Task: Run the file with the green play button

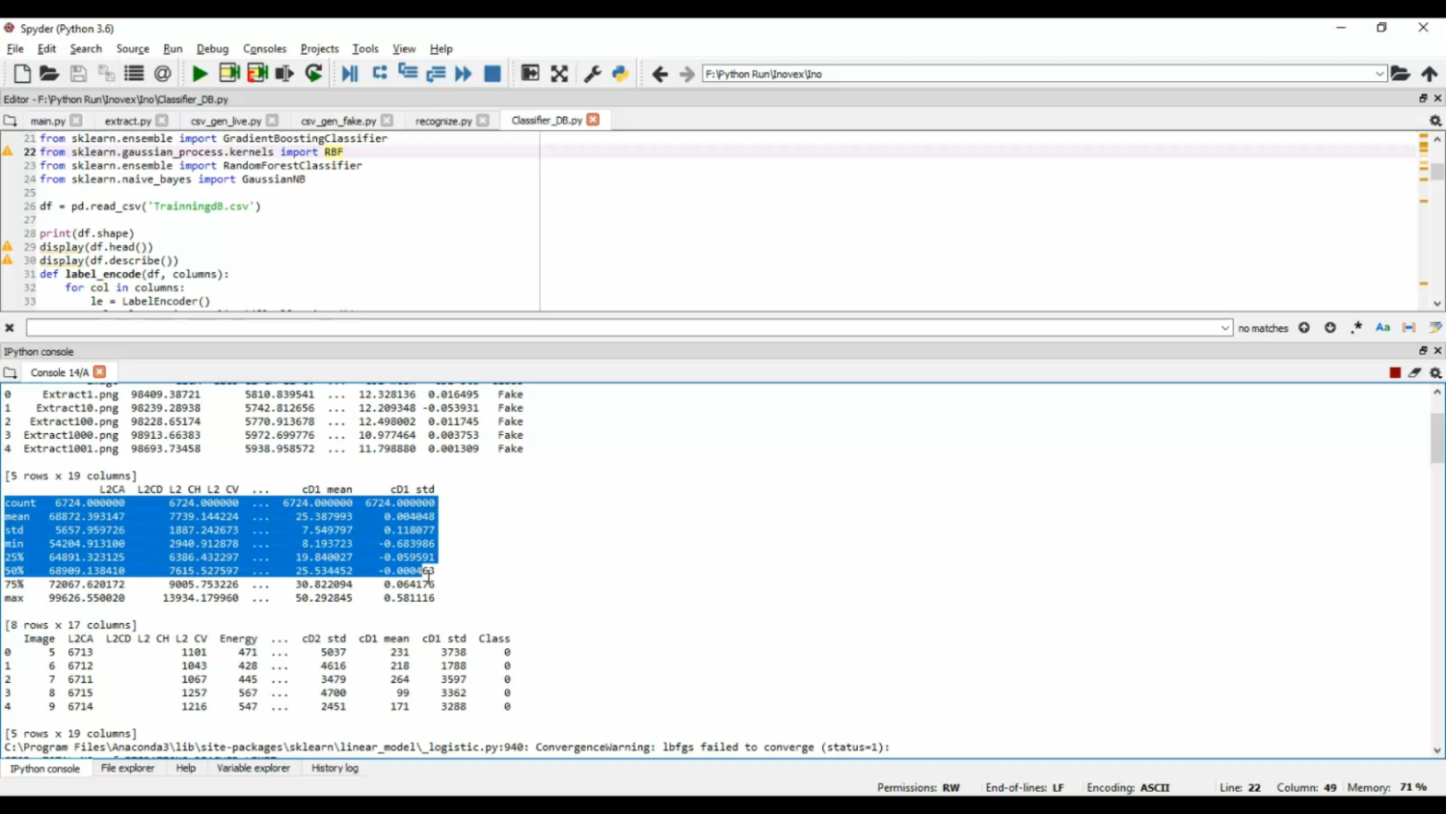Action: [x=200, y=73]
